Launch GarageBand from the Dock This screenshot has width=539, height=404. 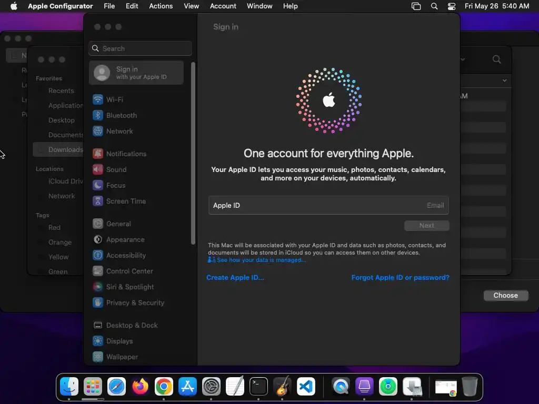tap(282, 387)
